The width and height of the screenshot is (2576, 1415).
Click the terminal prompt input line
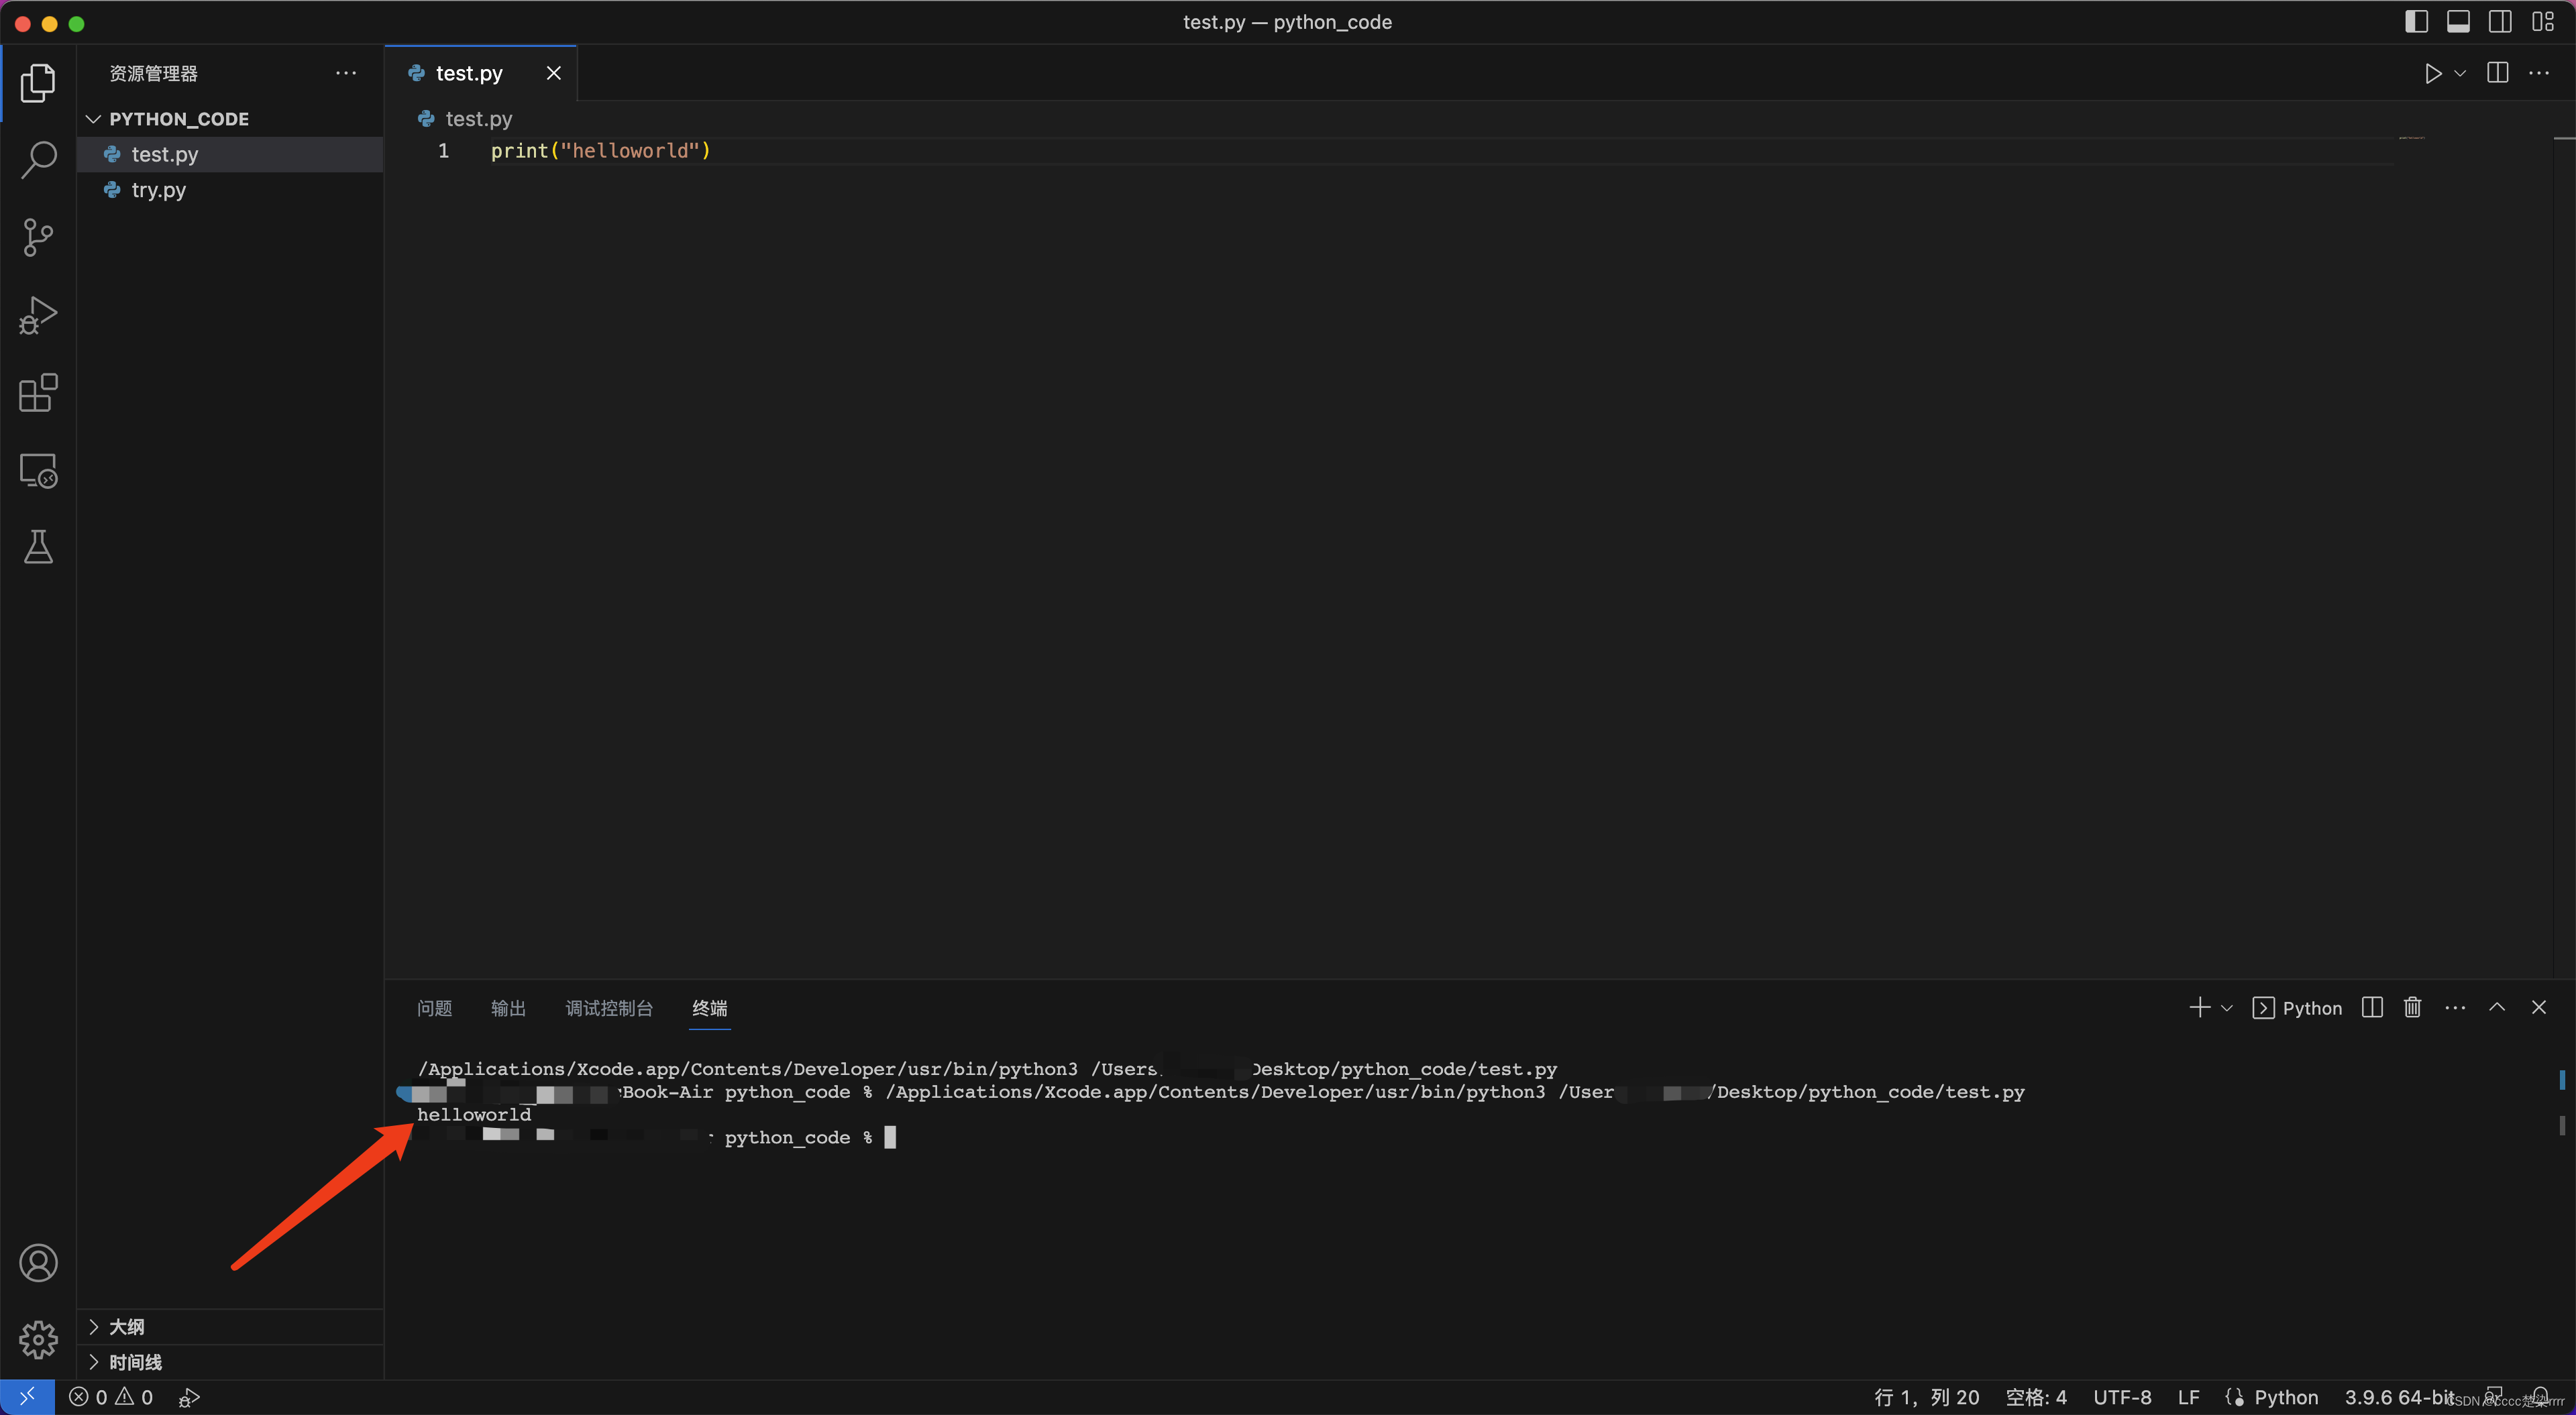point(656,1137)
